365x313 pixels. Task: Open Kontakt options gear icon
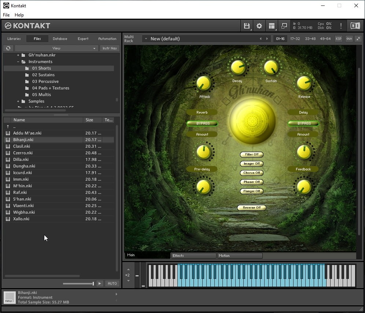(259, 26)
